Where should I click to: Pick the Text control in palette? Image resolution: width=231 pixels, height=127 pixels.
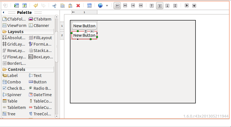click(x=35, y=76)
